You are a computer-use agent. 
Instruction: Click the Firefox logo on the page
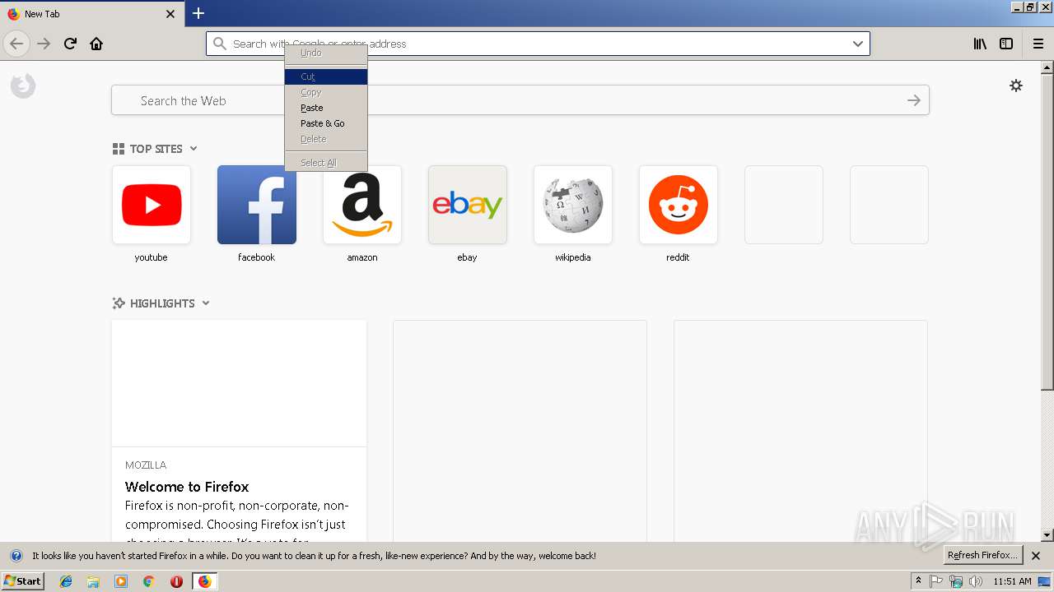tap(23, 86)
